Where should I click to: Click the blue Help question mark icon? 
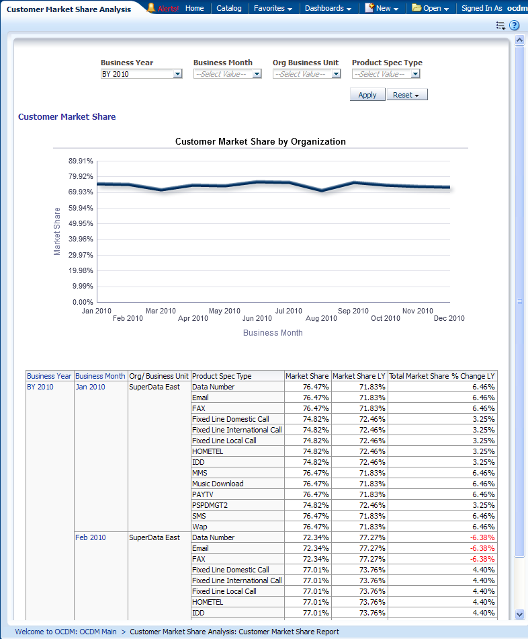point(515,26)
